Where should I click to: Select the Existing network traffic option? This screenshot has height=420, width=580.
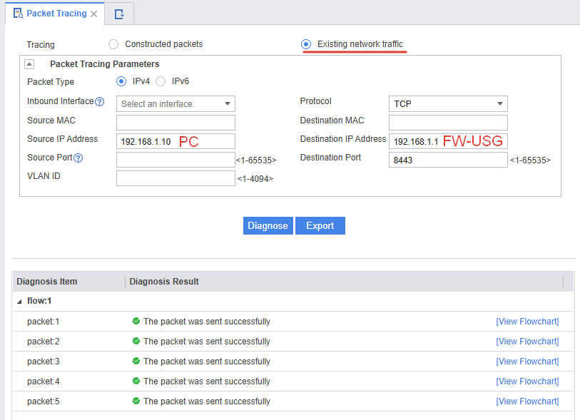[306, 44]
